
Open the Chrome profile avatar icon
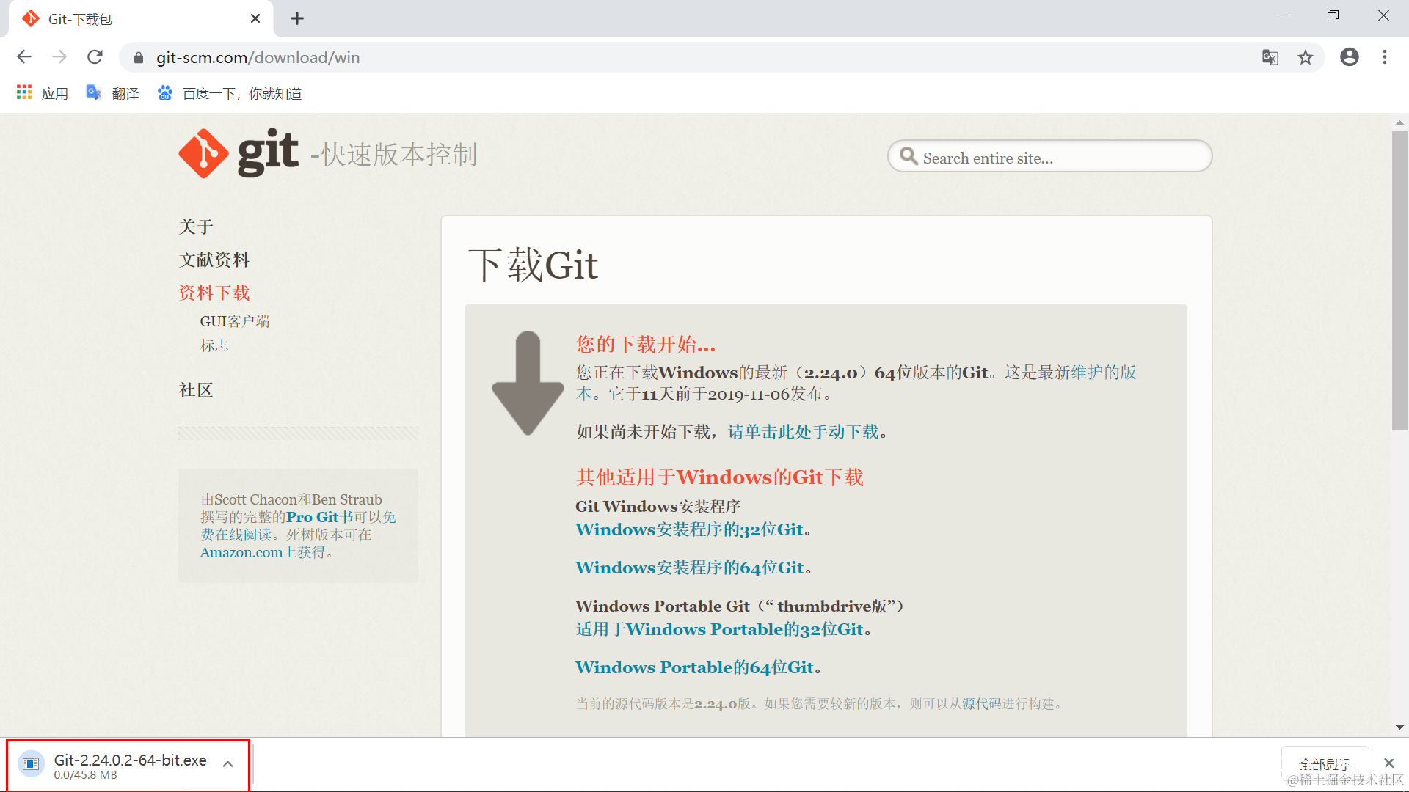click(x=1349, y=57)
